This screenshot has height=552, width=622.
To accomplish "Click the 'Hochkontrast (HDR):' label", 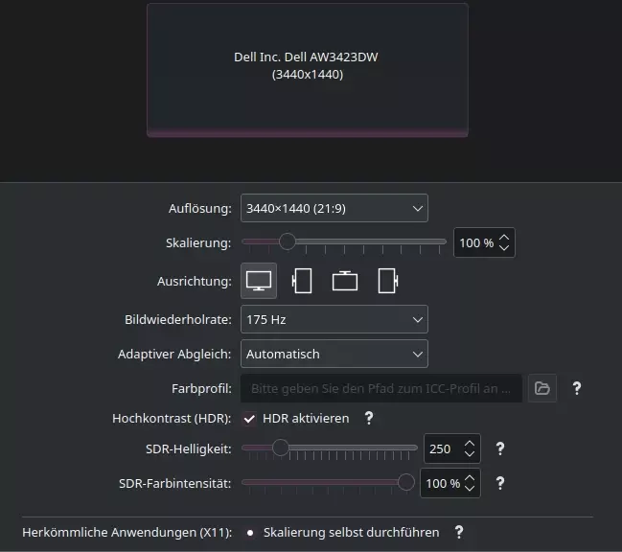I will (x=172, y=419).
